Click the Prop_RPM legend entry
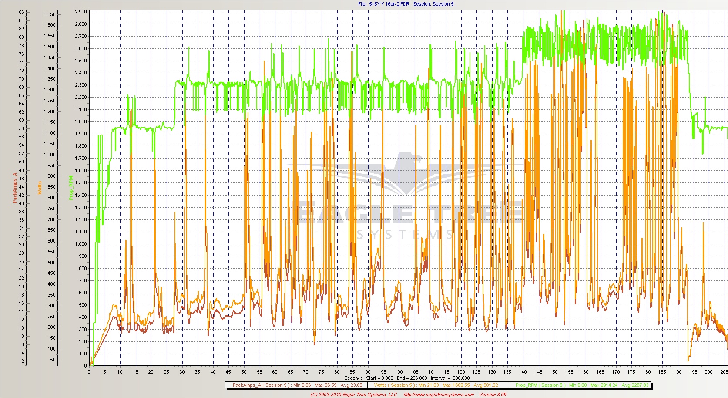This screenshot has width=728, height=398. point(581,385)
